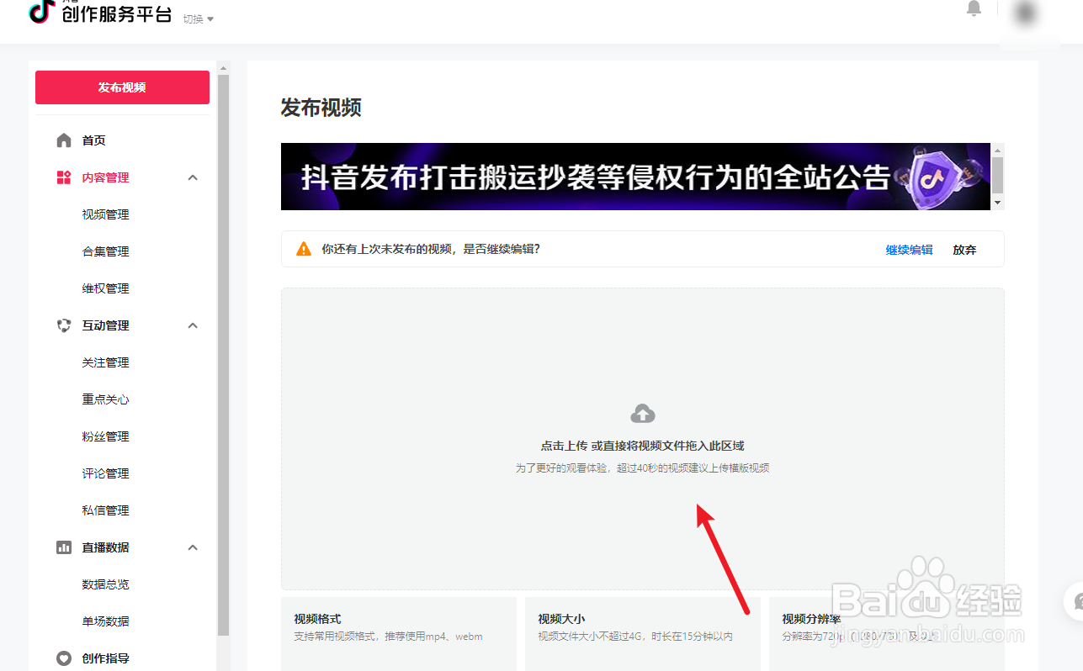Click the floating support chat icon
Viewport: 1083px width, 671px height.
1075,601
